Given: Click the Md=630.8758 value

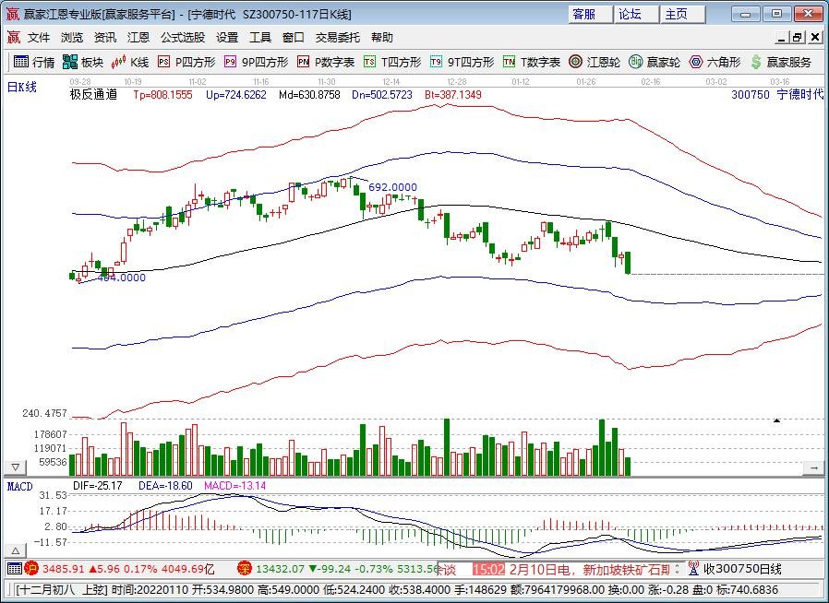Looking at the screenshot, I should pos(309,95).
